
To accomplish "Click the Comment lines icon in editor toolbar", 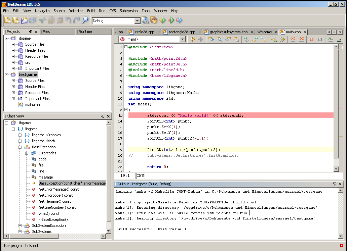I will tap(331, 40).
